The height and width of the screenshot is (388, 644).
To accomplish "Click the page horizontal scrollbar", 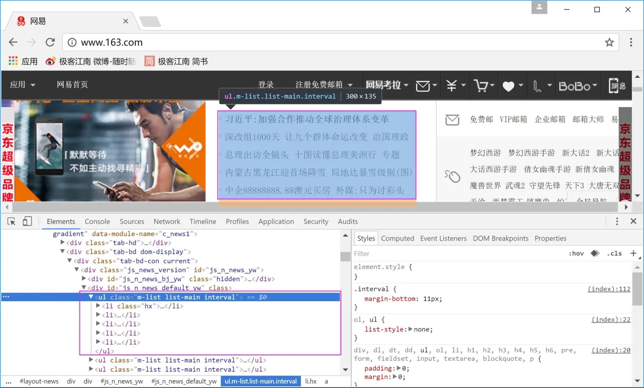I will tap(316, 207).
